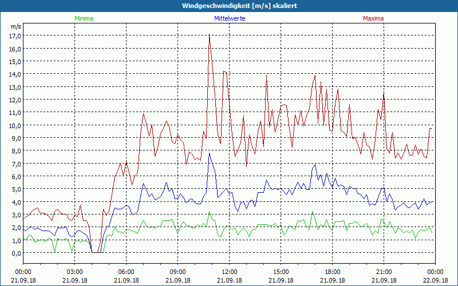Click the 22.09.18 date label
The width and height of the screenshot is (458, 286).
[436, 280]
